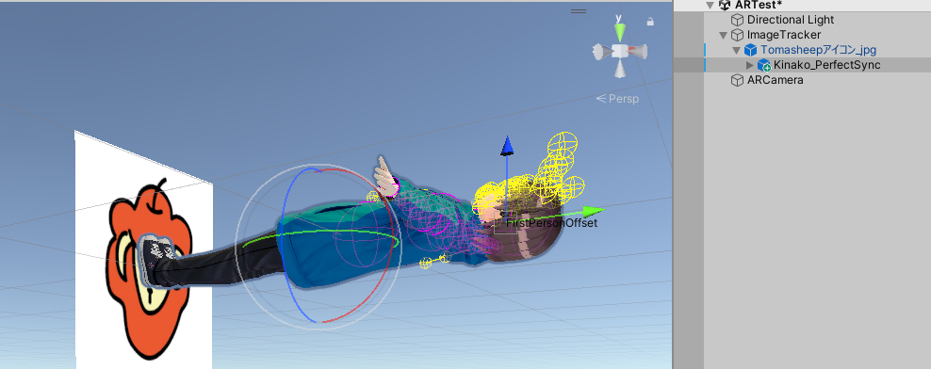Collapse the ARTest scene in hierarchy

[709, 6]
